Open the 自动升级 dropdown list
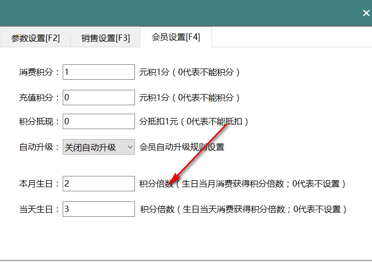 (x=99, y=147)
